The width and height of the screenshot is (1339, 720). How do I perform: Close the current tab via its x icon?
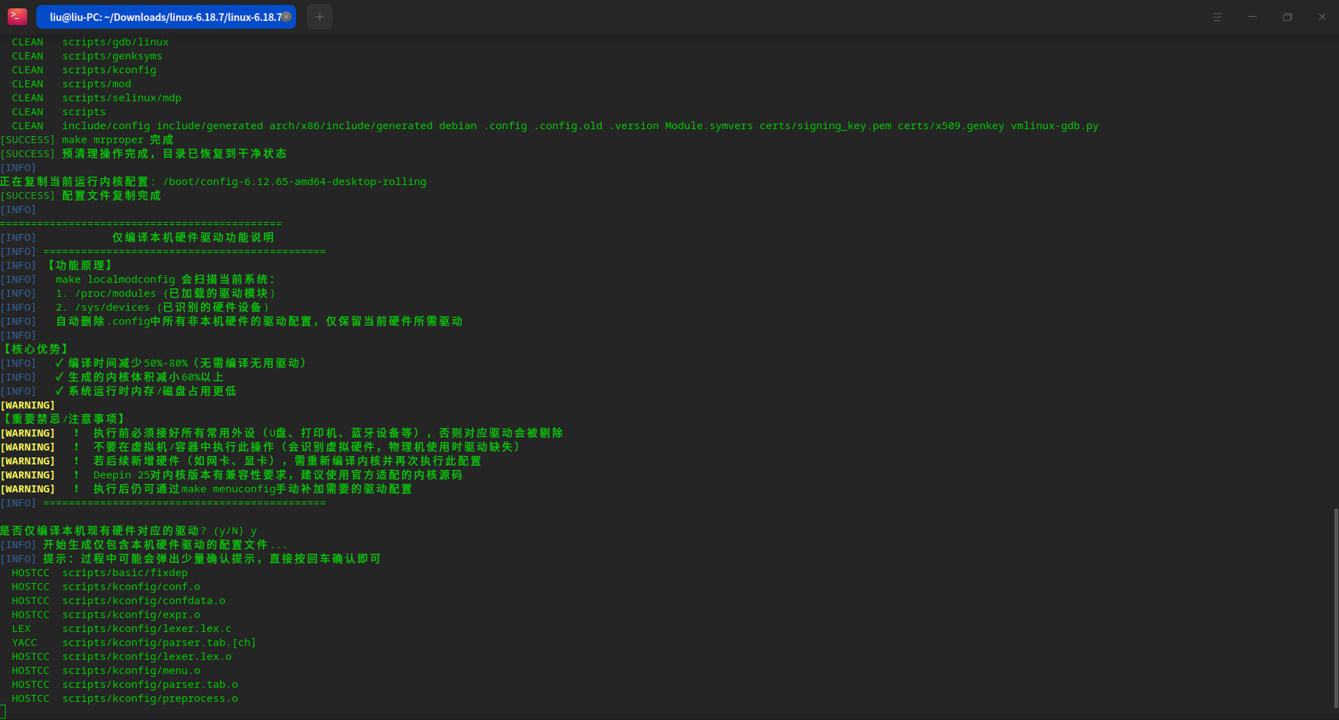click(286, 16)
